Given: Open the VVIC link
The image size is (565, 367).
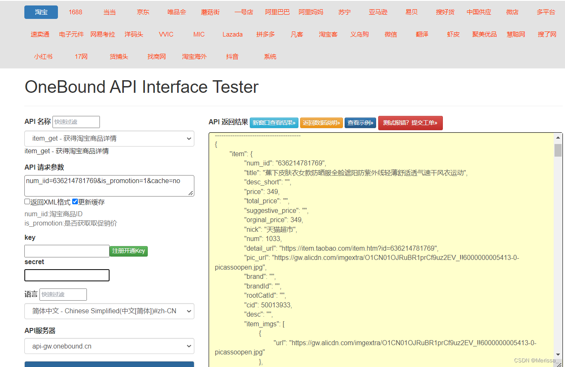Looking at the screenshot, I should 166,34.
